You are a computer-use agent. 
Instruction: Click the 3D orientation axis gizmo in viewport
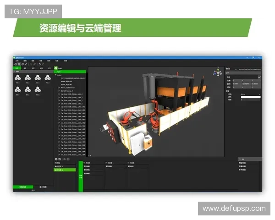click(217, 72)
